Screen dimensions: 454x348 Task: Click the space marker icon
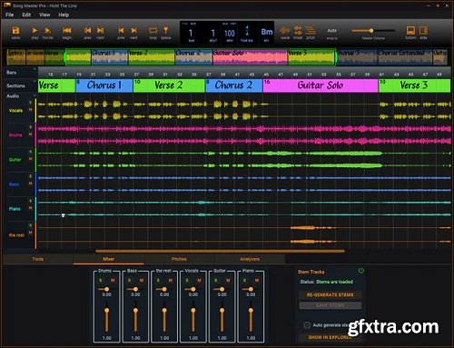pos(165,31)
